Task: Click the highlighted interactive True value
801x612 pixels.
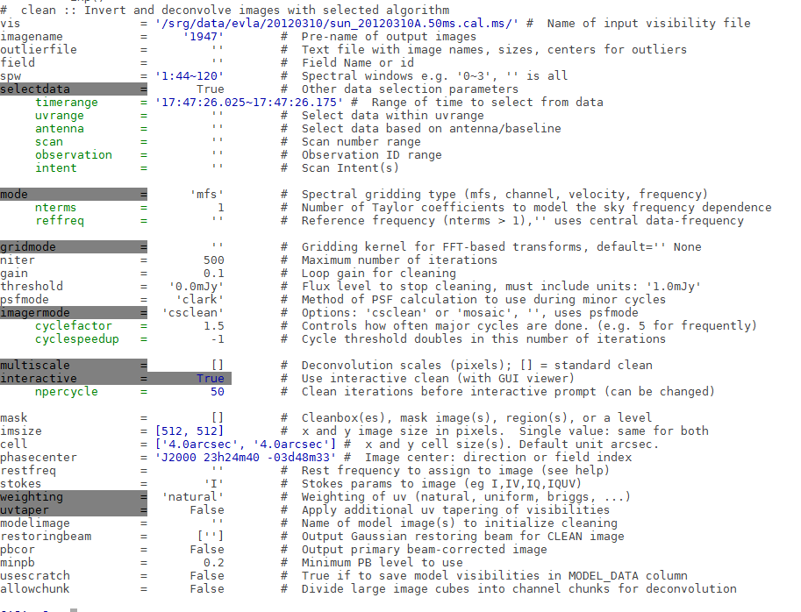Action: point(211,378)
